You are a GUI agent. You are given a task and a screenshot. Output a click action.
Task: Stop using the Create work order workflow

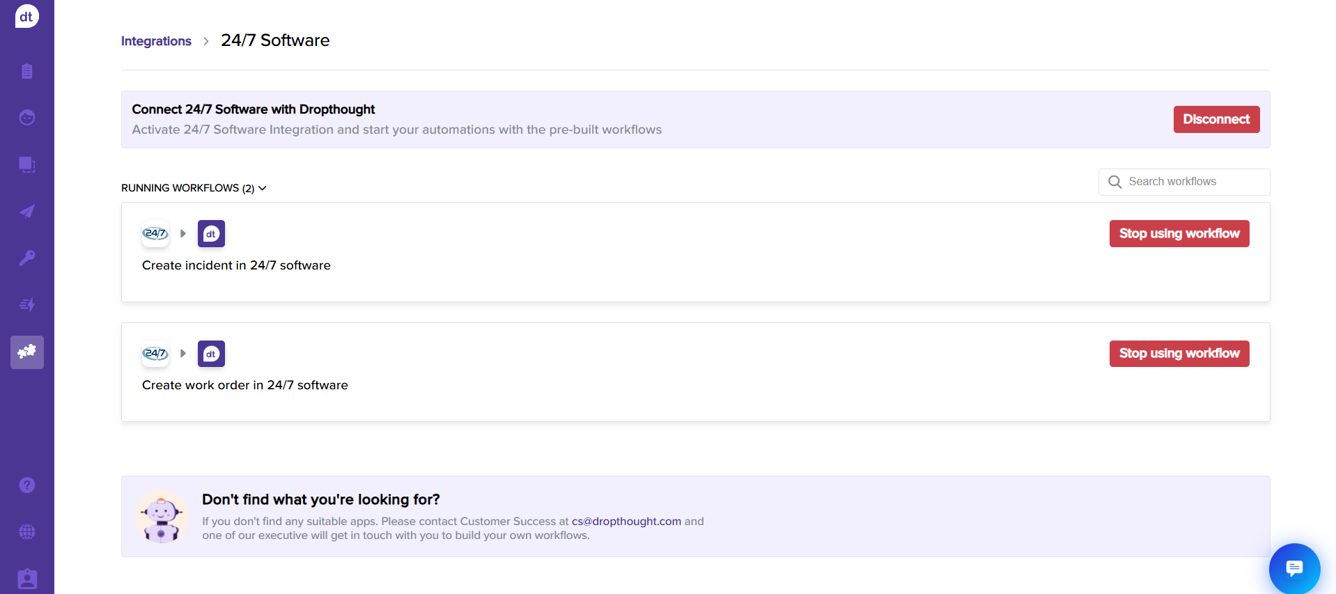tap(1179, 354)
